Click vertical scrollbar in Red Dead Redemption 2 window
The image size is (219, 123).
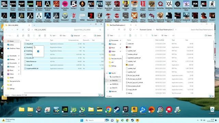(x=214, y=50)
